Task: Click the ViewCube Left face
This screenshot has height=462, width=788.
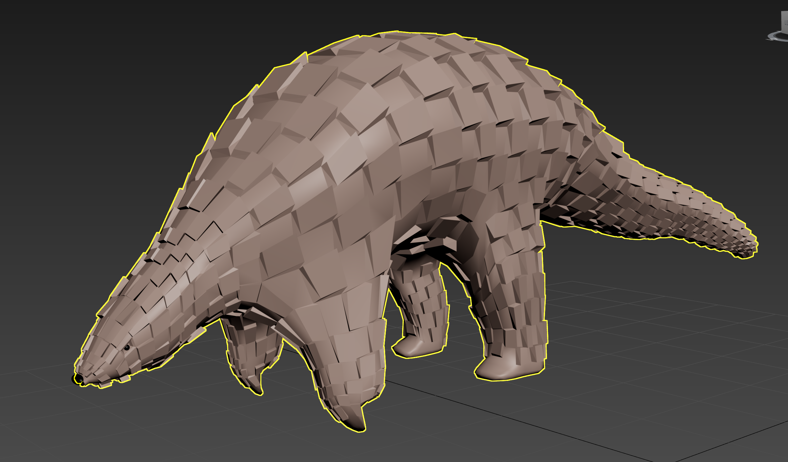Action: (785, 22)
